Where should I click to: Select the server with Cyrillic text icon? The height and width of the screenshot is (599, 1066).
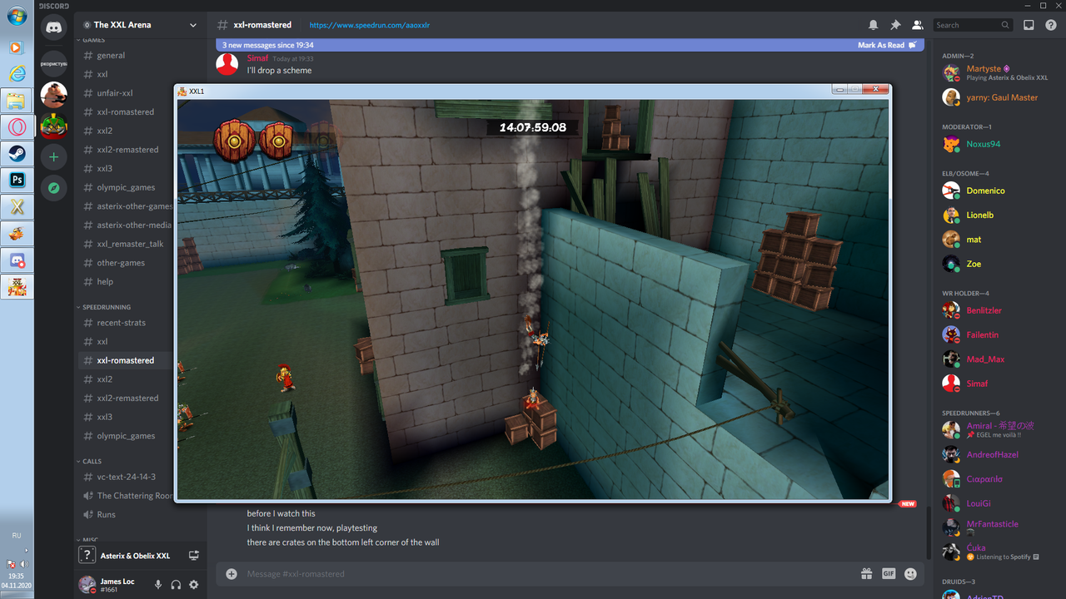pos(53,63)
